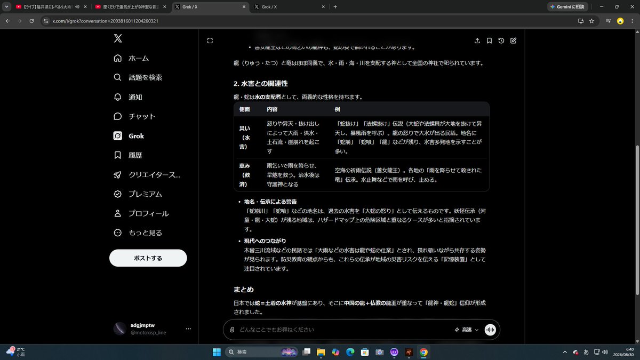Toggle the あ IME input mode
Viewport: 640px width, 360px height.
586,352
